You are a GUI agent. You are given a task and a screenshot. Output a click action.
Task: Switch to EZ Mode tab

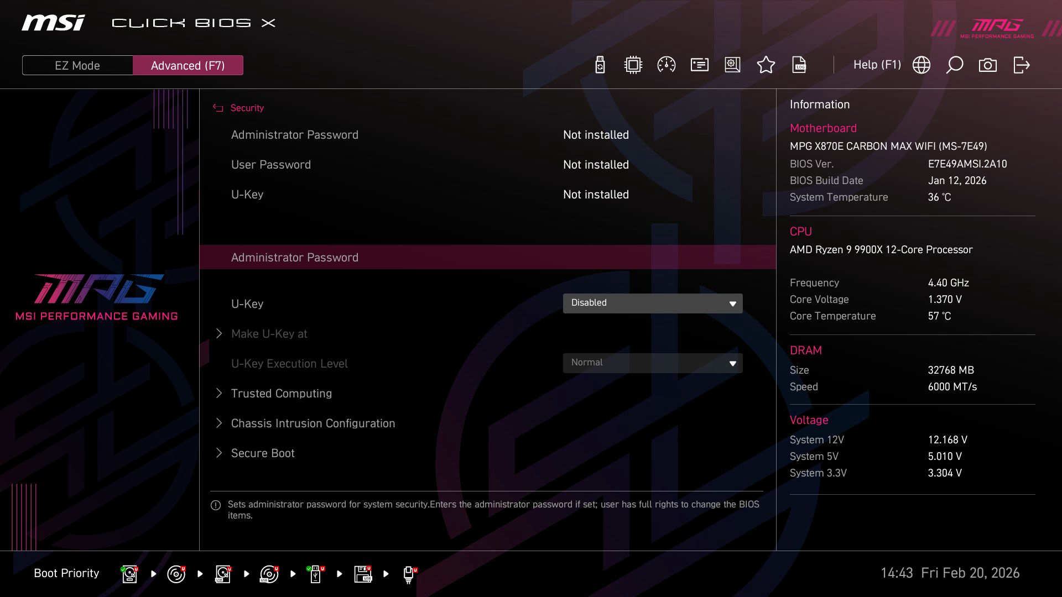[x=77, y=65]
